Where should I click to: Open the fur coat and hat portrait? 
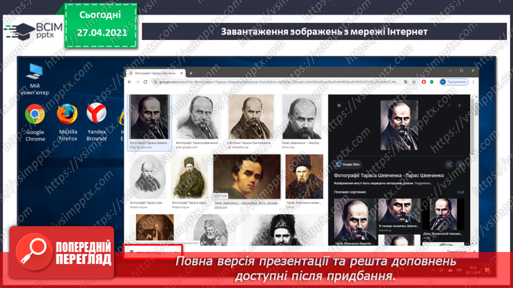190,177
